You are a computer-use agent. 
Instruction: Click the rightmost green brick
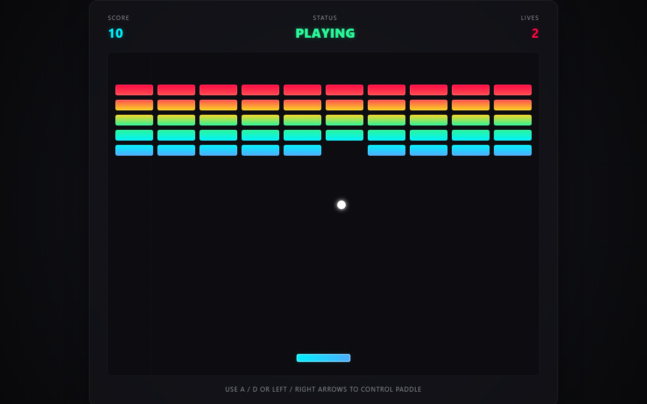pos(513,120)
